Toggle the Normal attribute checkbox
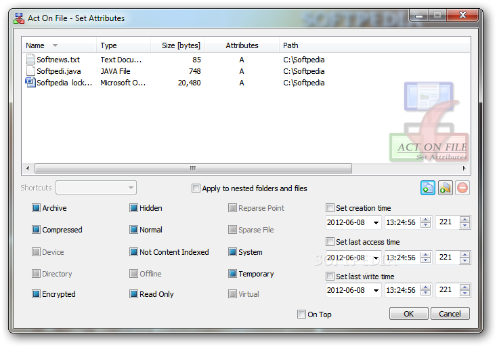 click(133, 229)
